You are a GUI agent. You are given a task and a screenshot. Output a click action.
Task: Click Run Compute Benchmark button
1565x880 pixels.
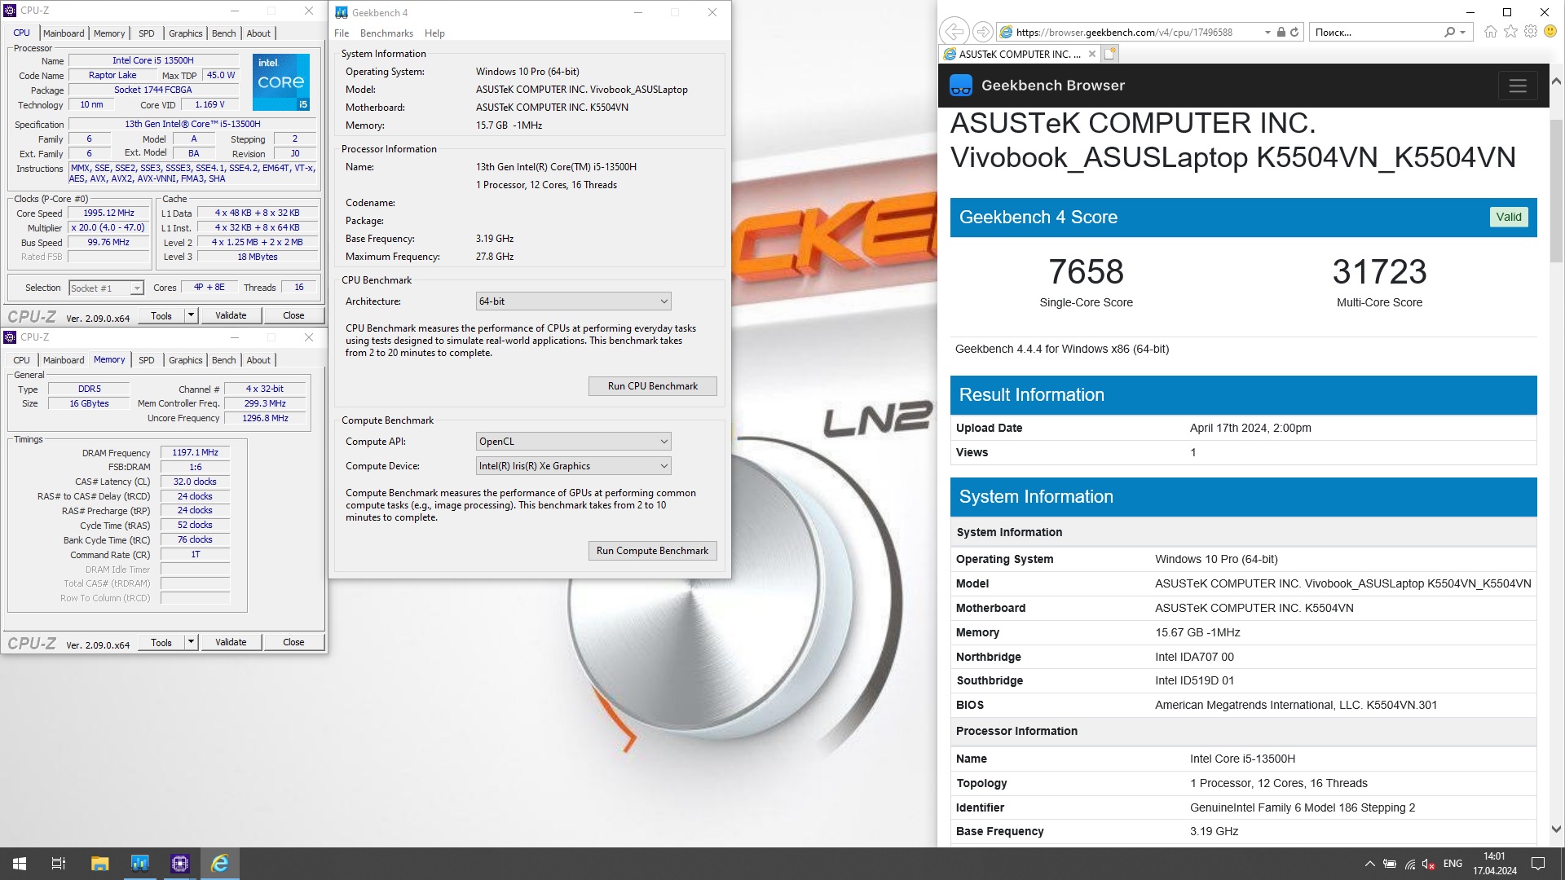tap(652, 551)
